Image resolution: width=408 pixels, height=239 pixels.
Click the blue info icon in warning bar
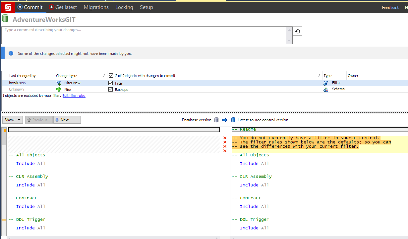click(11, 53)
